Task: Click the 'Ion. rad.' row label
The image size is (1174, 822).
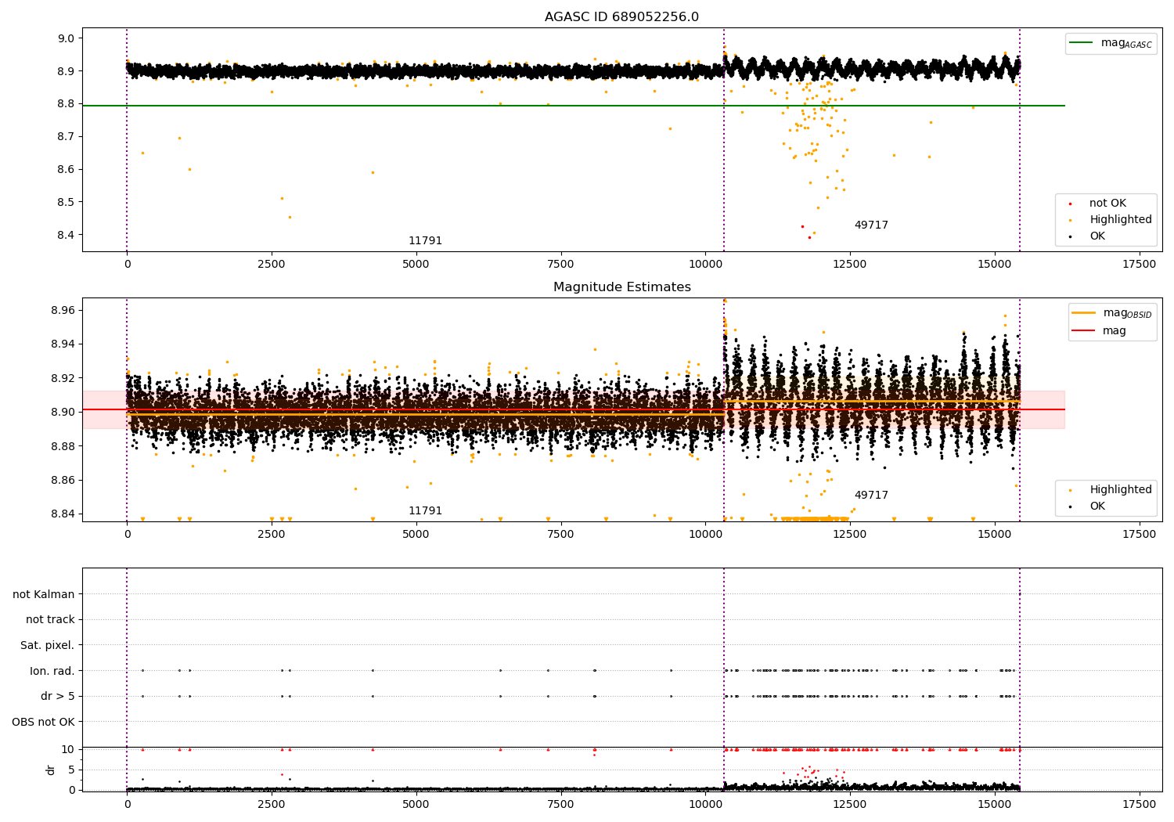Action: (52, 671)
